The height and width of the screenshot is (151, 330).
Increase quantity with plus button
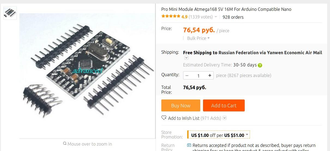[210, 76]
